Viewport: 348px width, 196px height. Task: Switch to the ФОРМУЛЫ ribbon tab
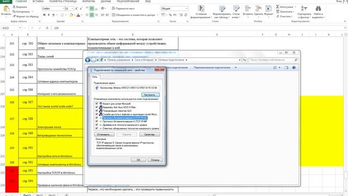tap(89, 1)
